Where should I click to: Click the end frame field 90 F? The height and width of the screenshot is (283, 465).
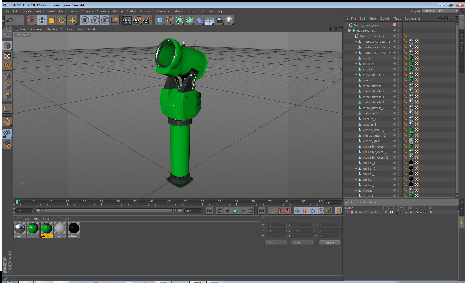(x=193, y=210)
